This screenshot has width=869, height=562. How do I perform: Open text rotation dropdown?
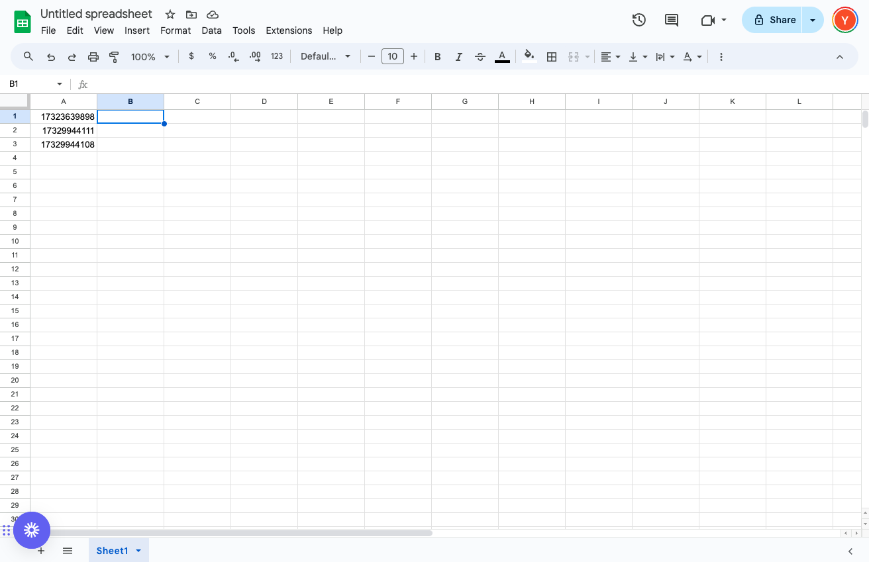coord(692,57)
